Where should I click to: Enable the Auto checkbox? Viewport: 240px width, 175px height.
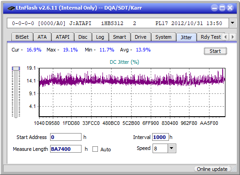click(95, 149)
